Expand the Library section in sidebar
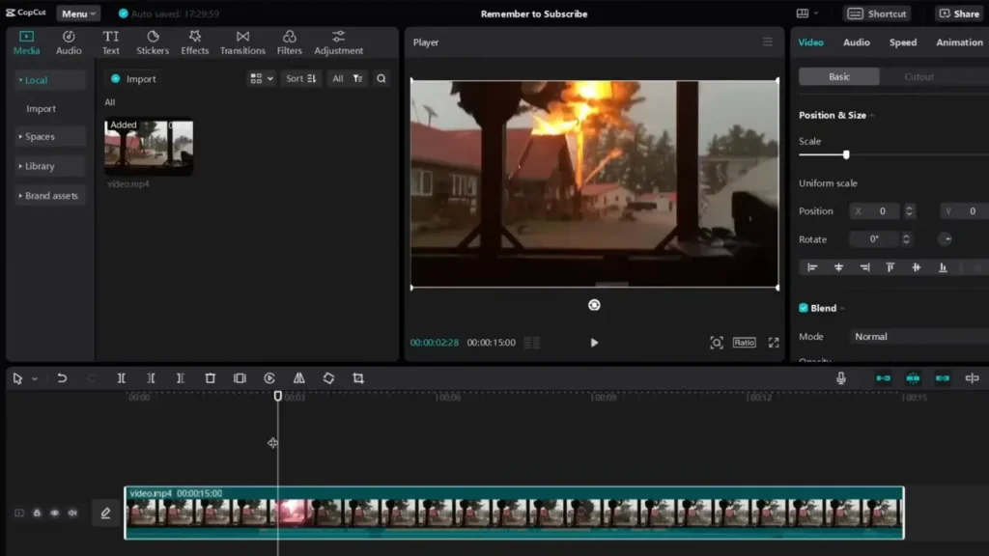This screenshot has width=989, height=556. (40, 166)
